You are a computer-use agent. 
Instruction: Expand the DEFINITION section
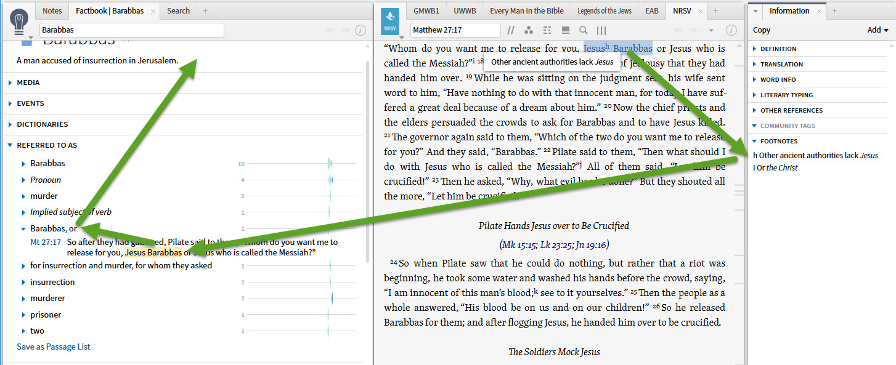[755, 49]
